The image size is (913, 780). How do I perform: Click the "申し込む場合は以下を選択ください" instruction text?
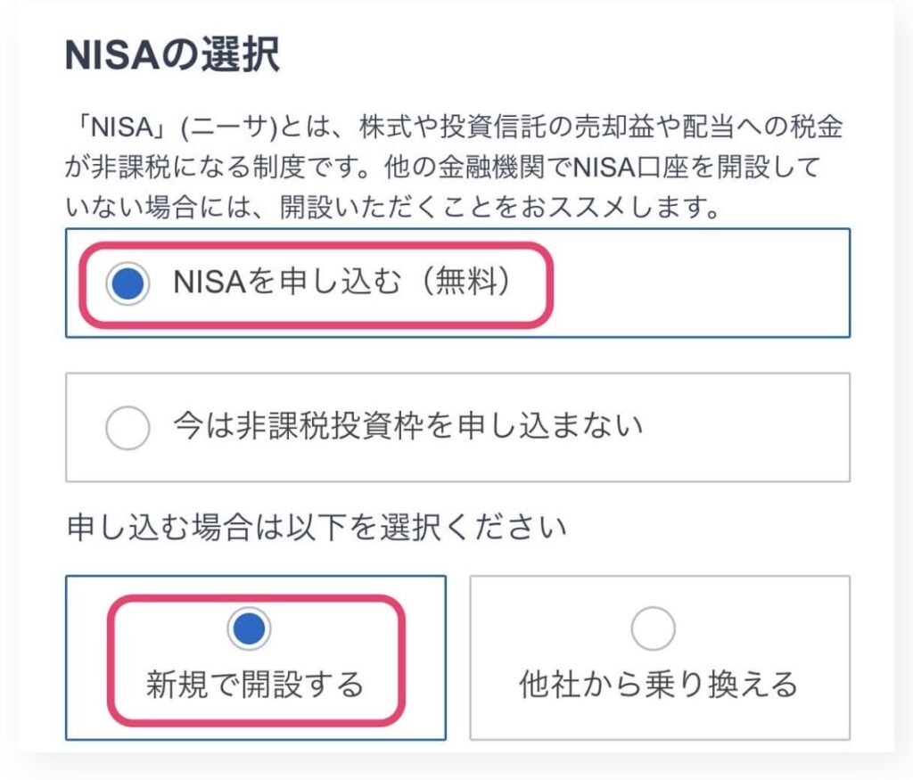click(x=317, y=528)
